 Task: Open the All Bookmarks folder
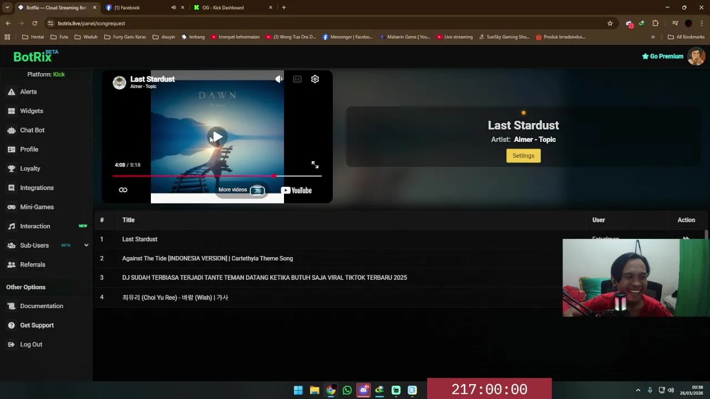tap(686, 37)
